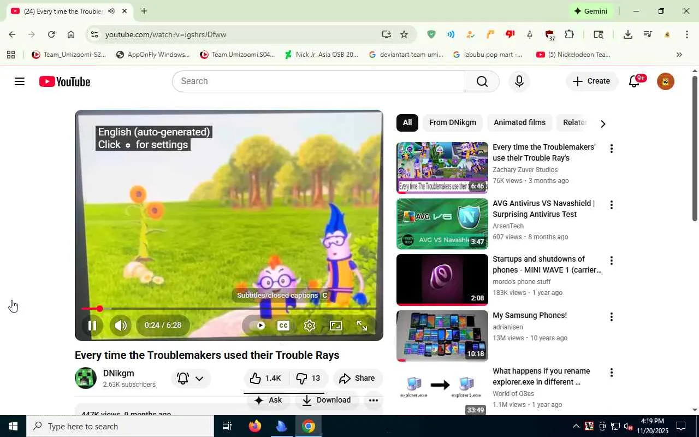Open YouTube notifications bell
The height and width of the screenshot is (437, 699).
point(635,81)
